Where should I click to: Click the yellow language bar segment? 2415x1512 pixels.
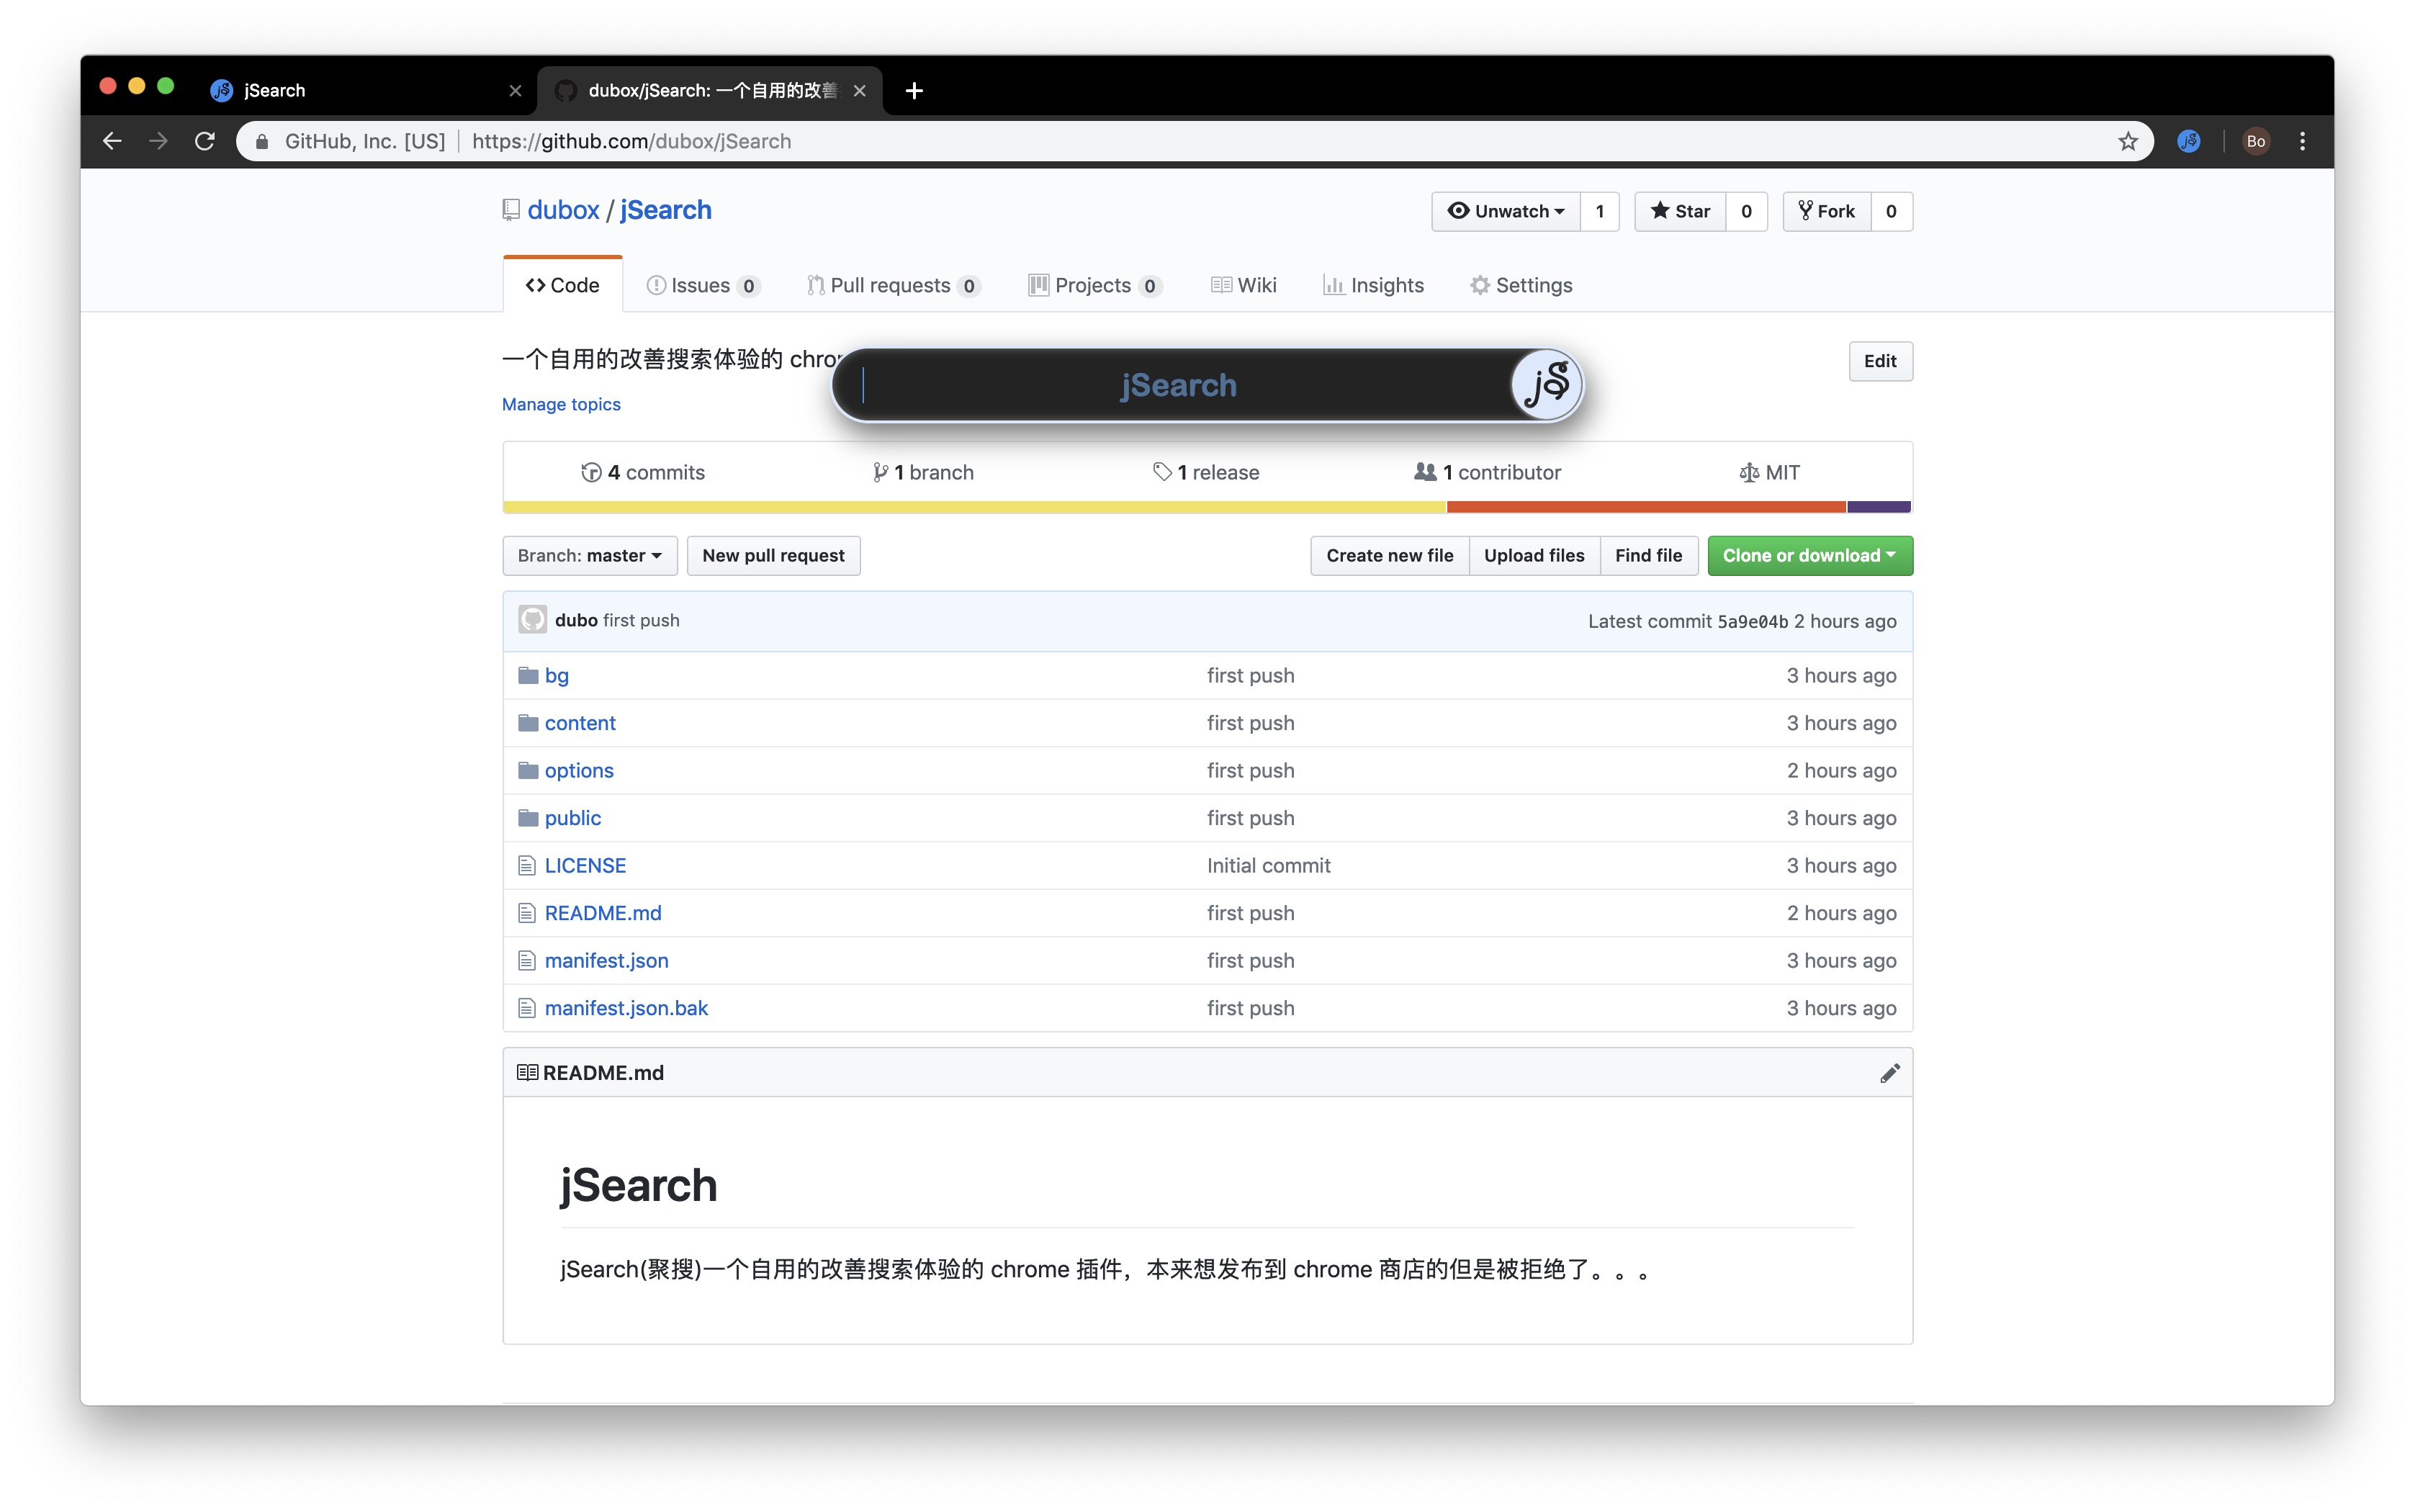pos(974,508)
